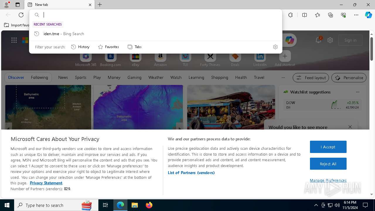
Task: Filter search by Tabs
Action: [x=134, y=47]
